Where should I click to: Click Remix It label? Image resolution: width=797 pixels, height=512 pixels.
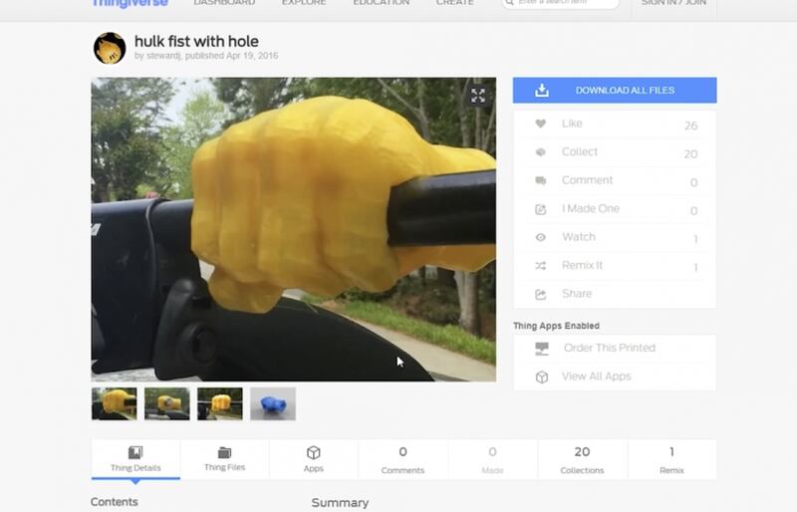[x=582, y=265]
